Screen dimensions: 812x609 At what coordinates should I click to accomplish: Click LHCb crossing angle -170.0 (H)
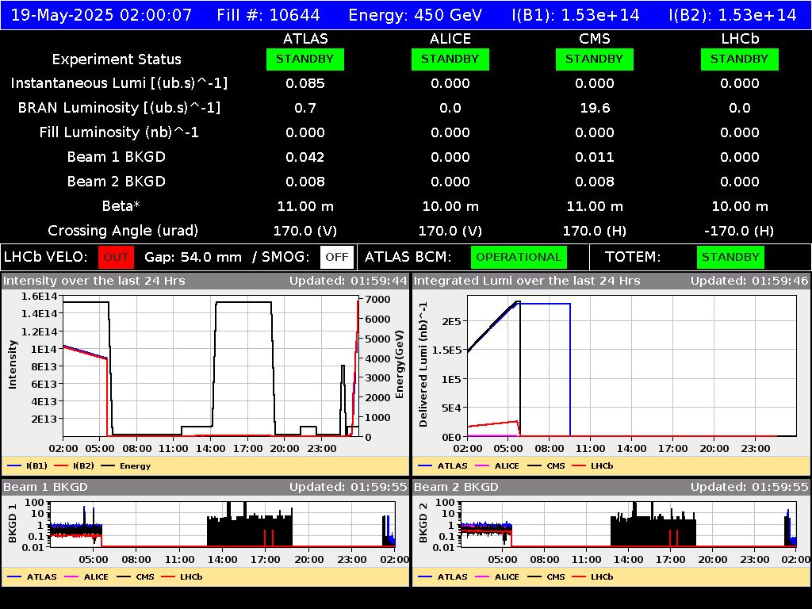click(x=740, y=231)
